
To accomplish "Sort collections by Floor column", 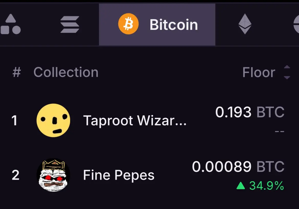I will [259, 72].
